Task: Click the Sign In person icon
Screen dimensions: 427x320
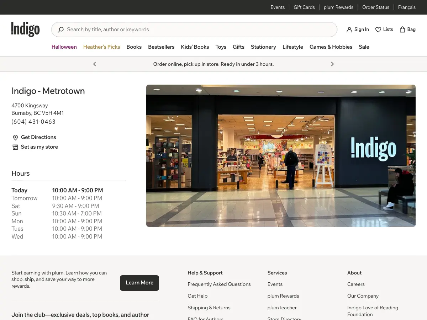Action: click(x=349, y=30)
